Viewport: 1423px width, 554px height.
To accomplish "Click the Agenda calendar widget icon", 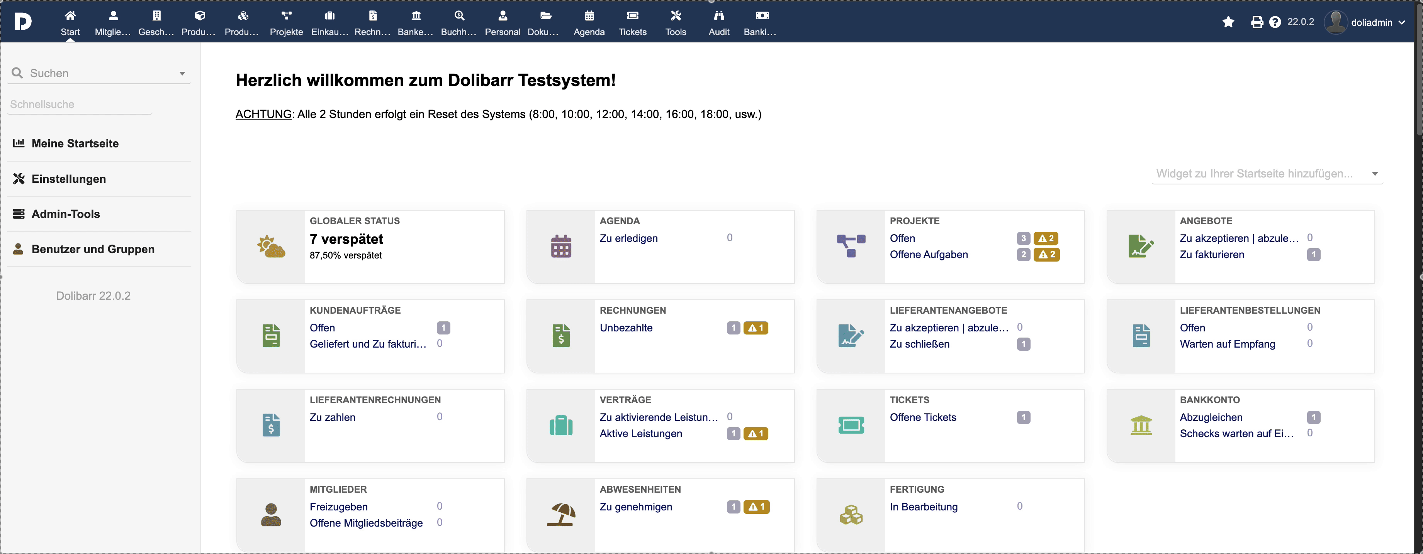I will point(561,246).
